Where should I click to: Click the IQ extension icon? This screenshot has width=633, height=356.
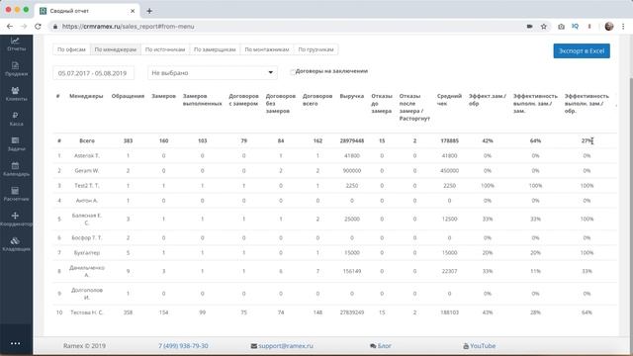575,27
